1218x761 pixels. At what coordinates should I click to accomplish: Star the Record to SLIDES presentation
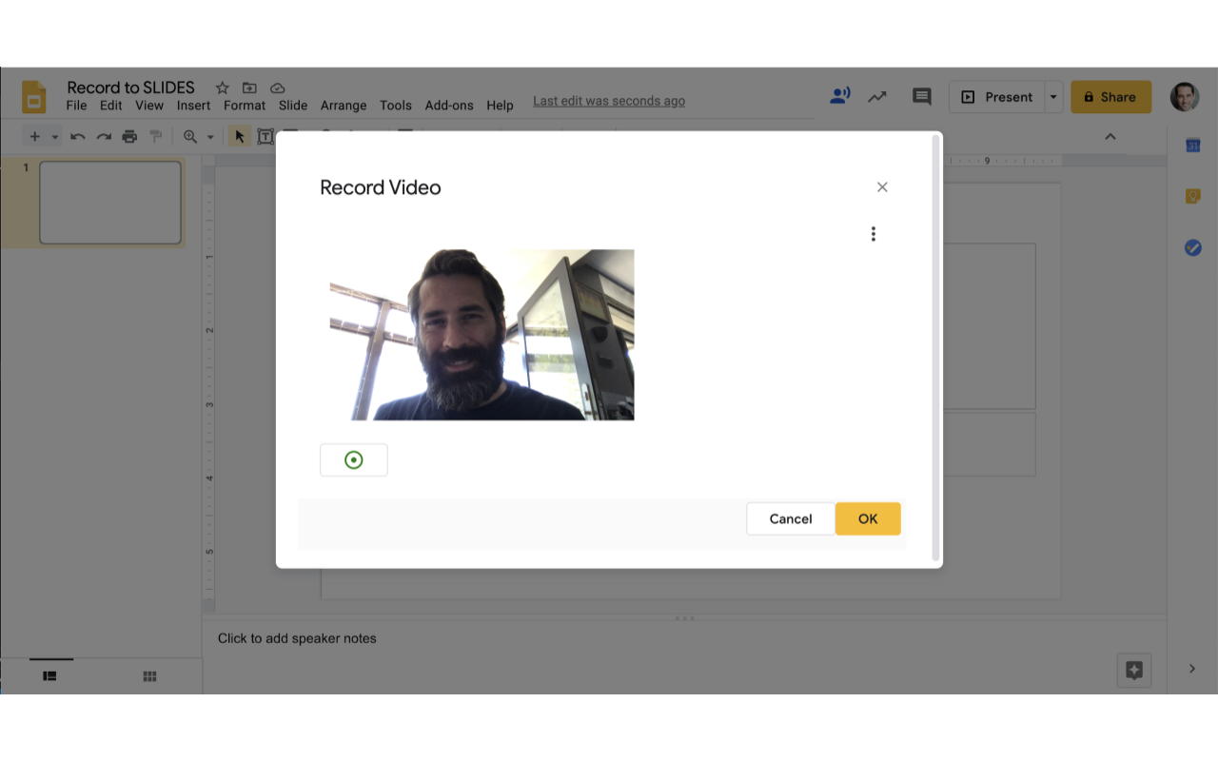point(222,88)
